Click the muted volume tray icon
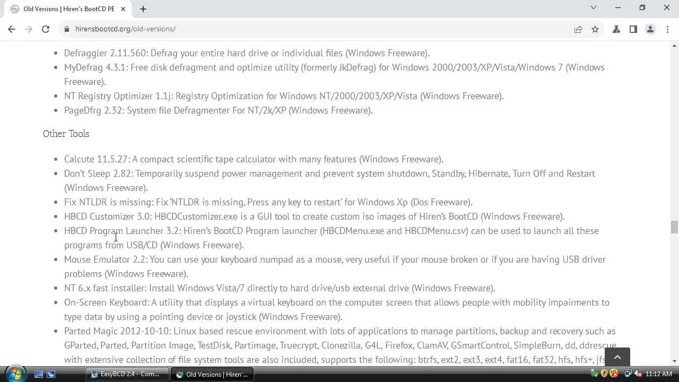The width and height of the screenshot is (679, 382). click(638, 374)
